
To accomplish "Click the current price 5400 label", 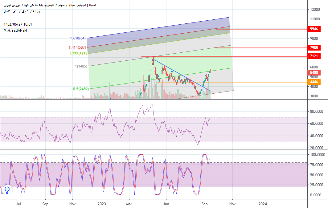I will (314, 73).
